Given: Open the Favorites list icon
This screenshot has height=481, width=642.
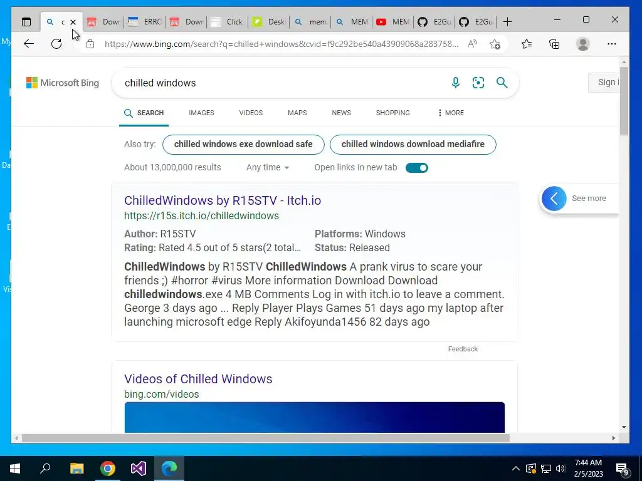Looking at the screenshot, I should point(527,44).
